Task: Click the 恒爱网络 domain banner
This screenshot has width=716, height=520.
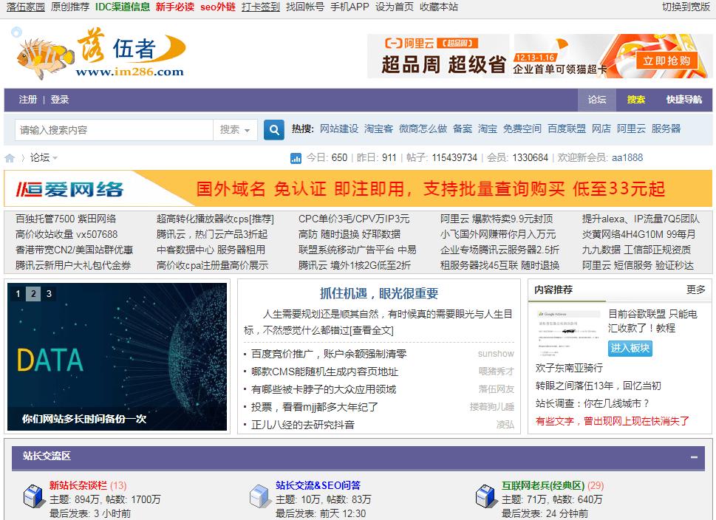Action: point(358,188)
